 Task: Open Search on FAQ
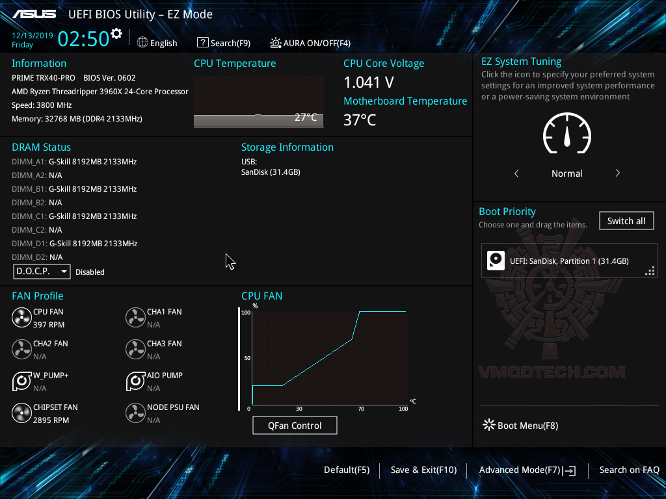pos(629,470)
